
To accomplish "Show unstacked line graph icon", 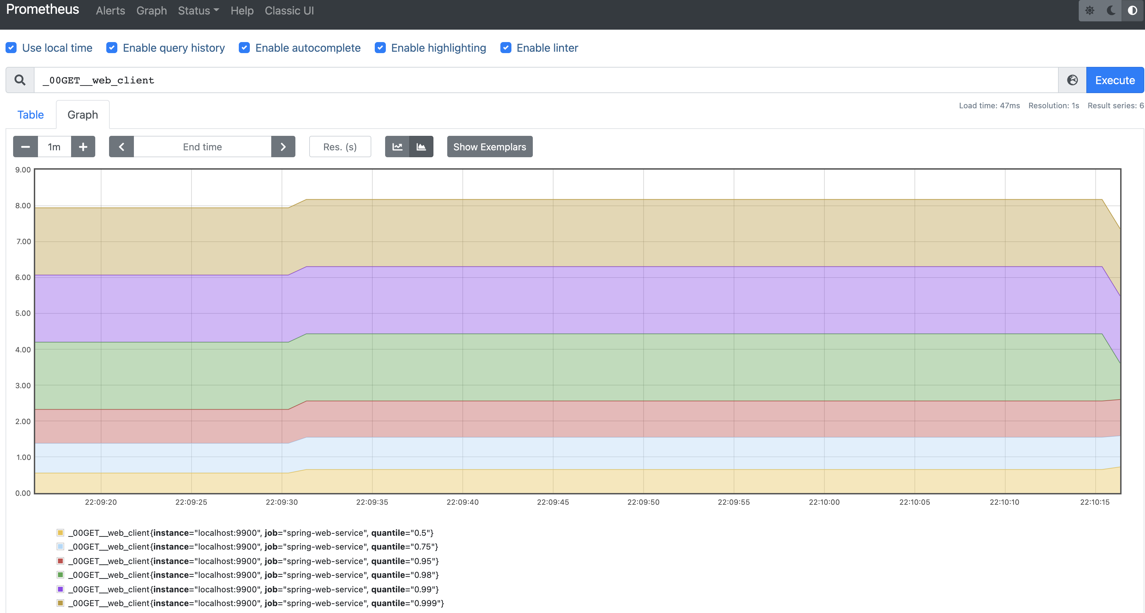I will 397,147.
